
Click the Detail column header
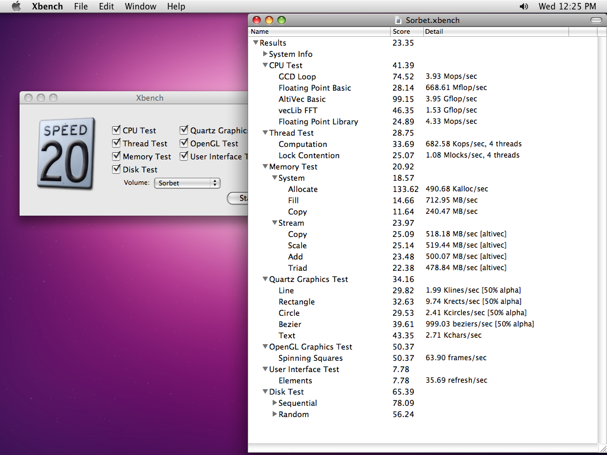click(x=496, y=31)
